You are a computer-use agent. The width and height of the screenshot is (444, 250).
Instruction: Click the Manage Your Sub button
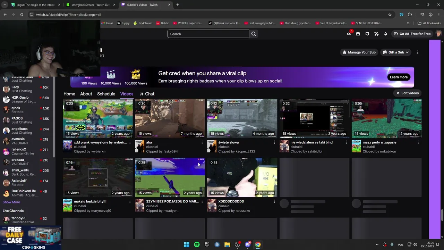(359, 52)
